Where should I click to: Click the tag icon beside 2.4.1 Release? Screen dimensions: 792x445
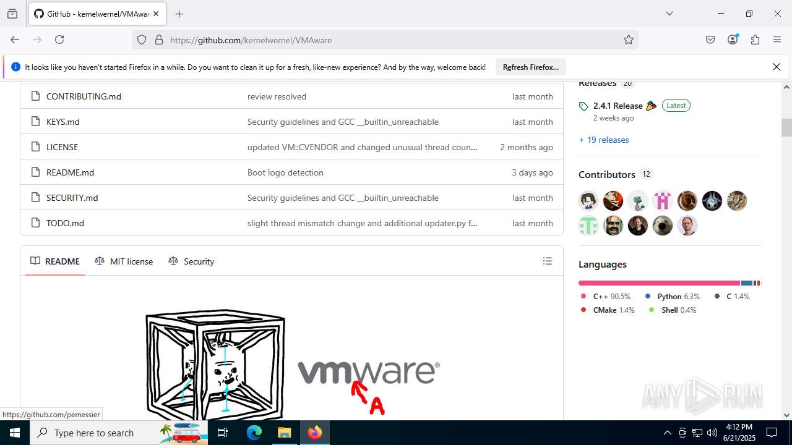click(x=583, y=106)
